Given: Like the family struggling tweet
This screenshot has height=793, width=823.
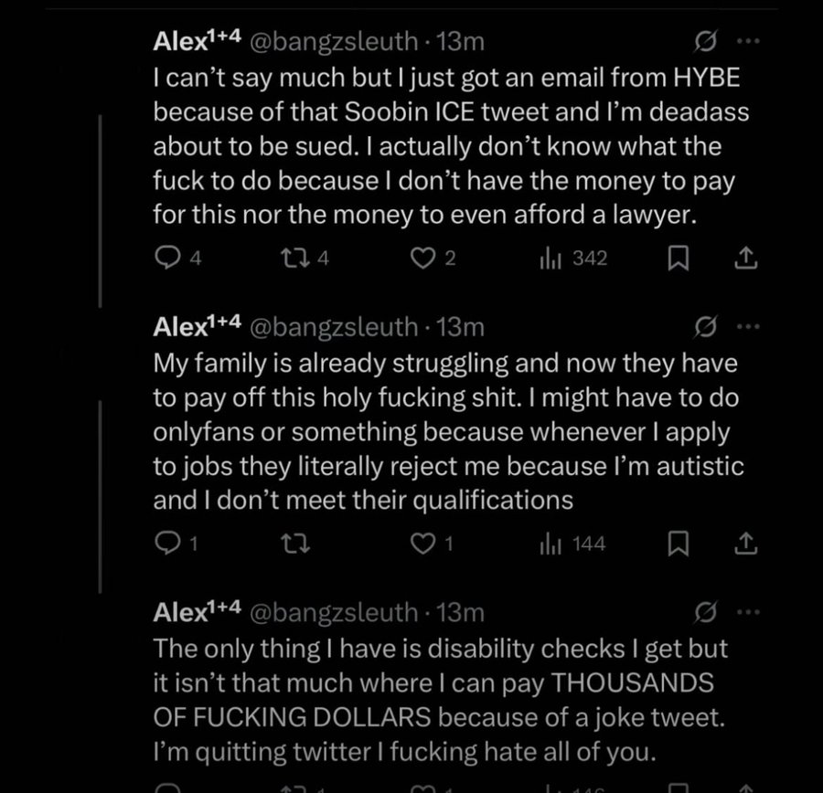Looking at the screenshot, I should 422,545.
